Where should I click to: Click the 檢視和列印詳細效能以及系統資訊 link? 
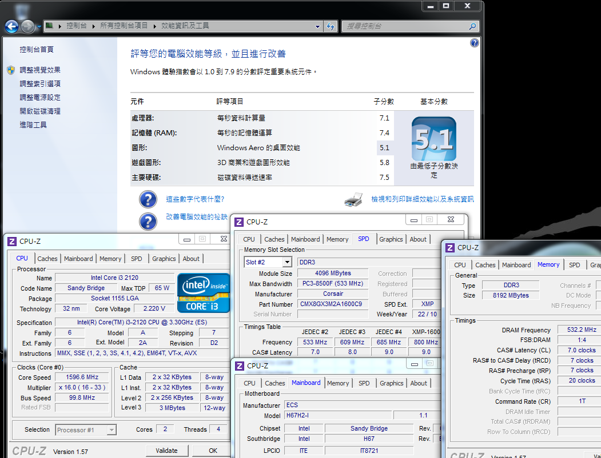(x=423, y=199)
